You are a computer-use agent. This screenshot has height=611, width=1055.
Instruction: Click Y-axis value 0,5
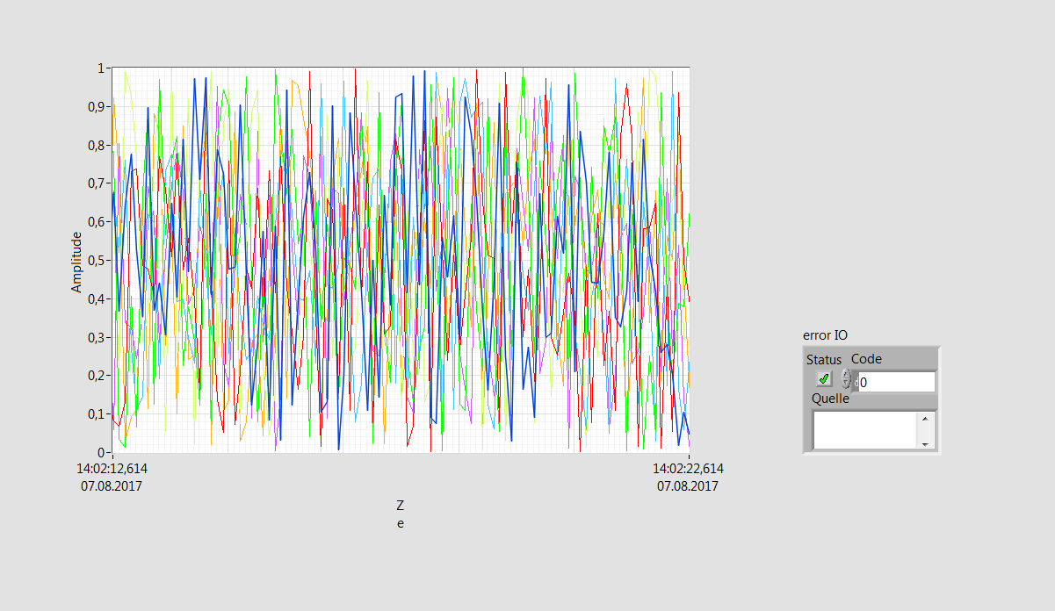pyautogui.click(x=97, y=260)
